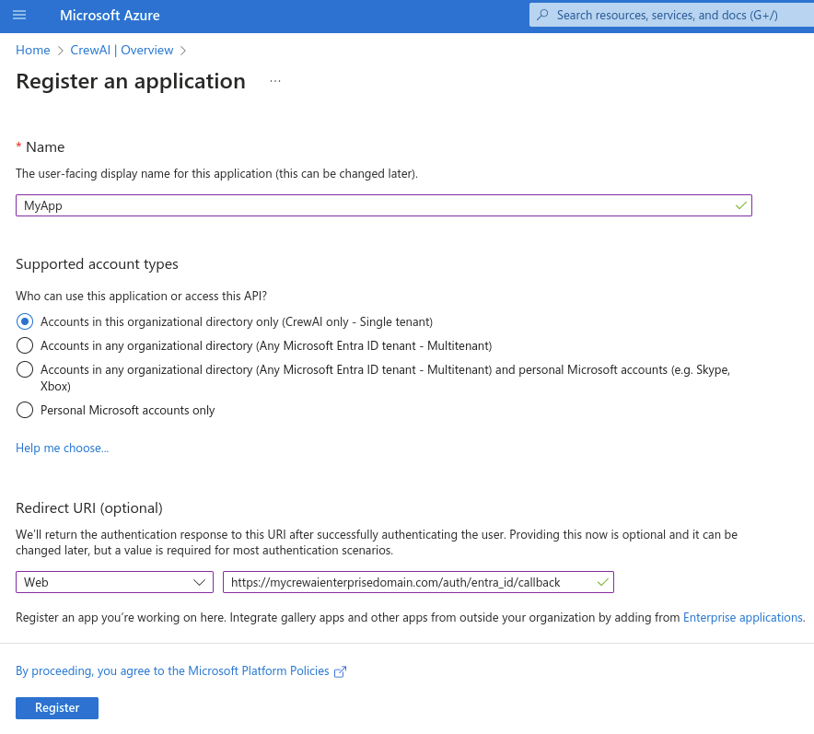Click the search magnifier icon
This screenshot has width=814, height=734.
click(x=542, y=15)
